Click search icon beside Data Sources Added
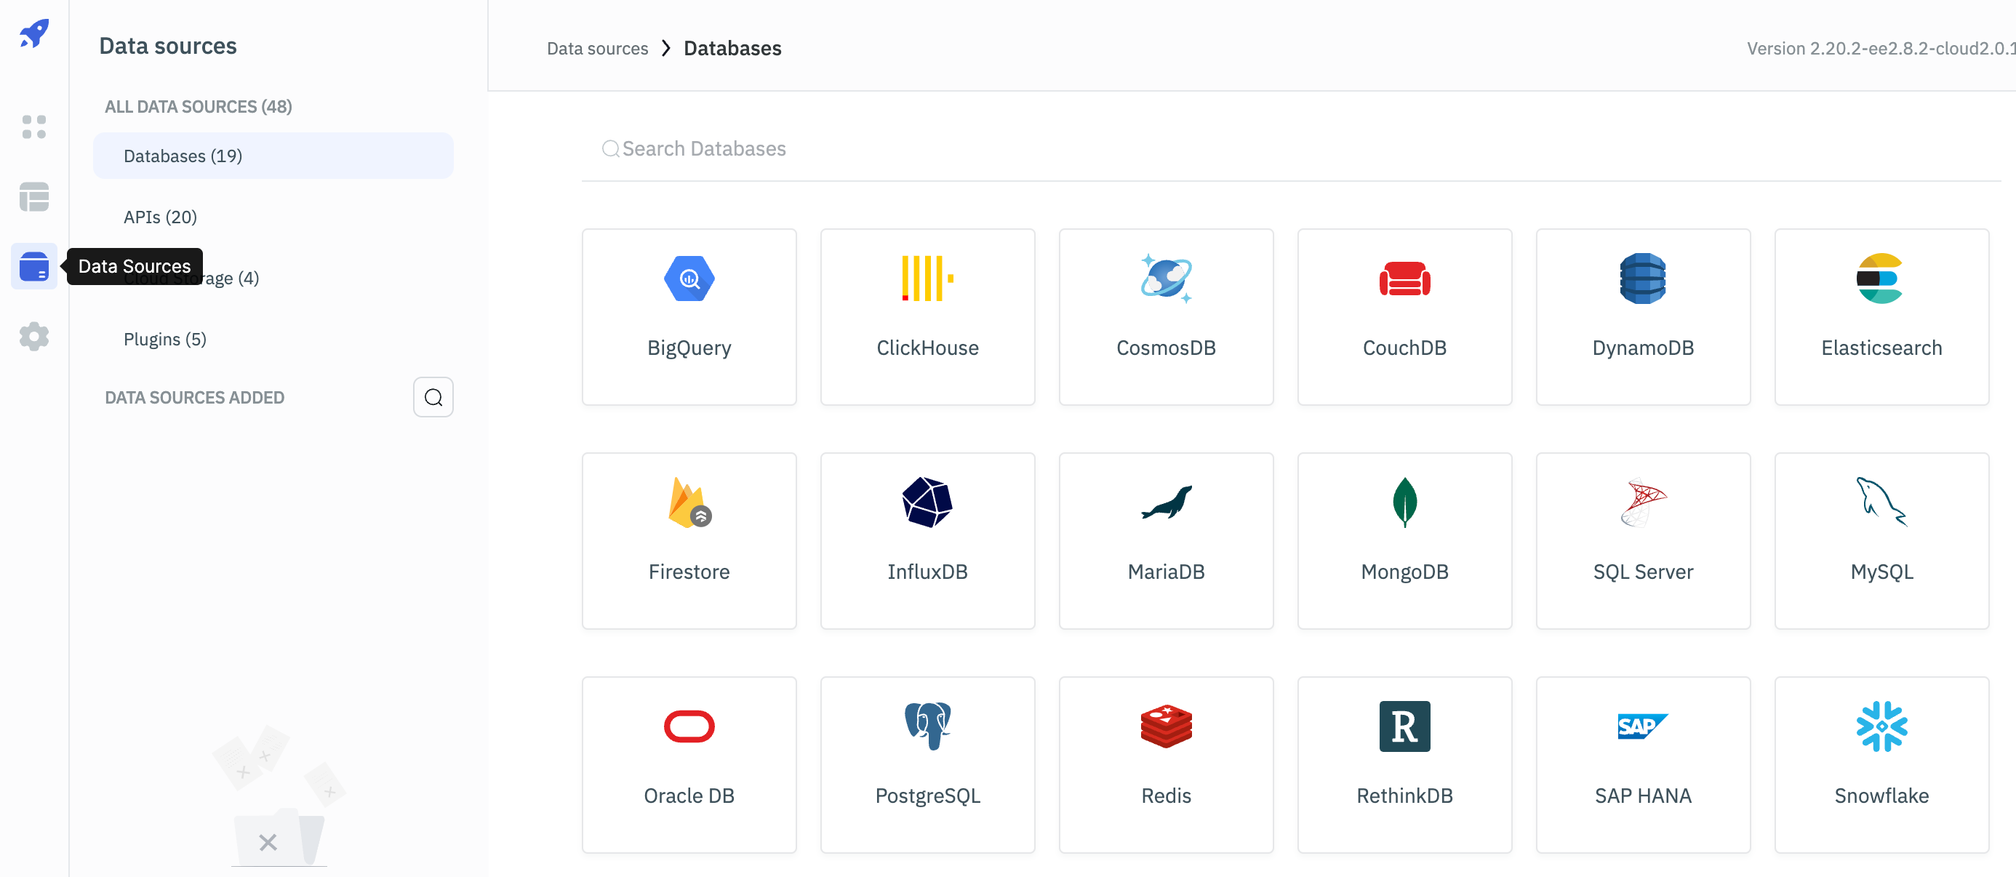 click(433, 398)
